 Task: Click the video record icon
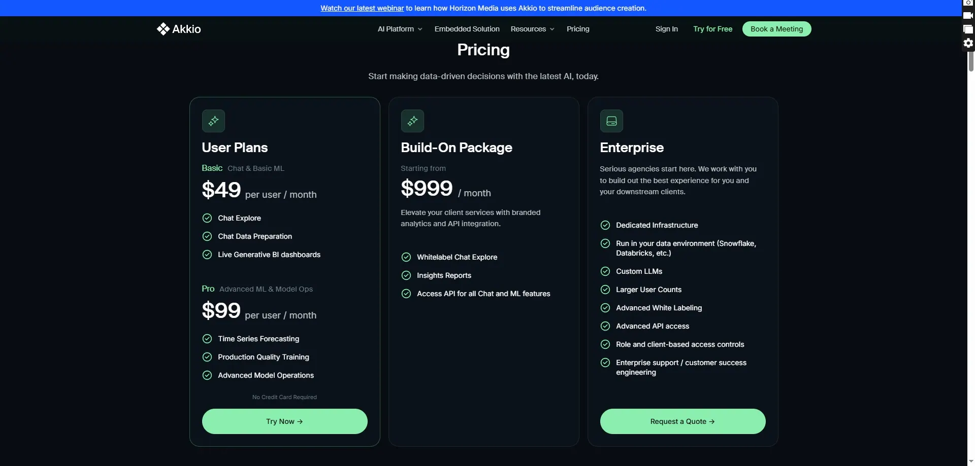968,16
